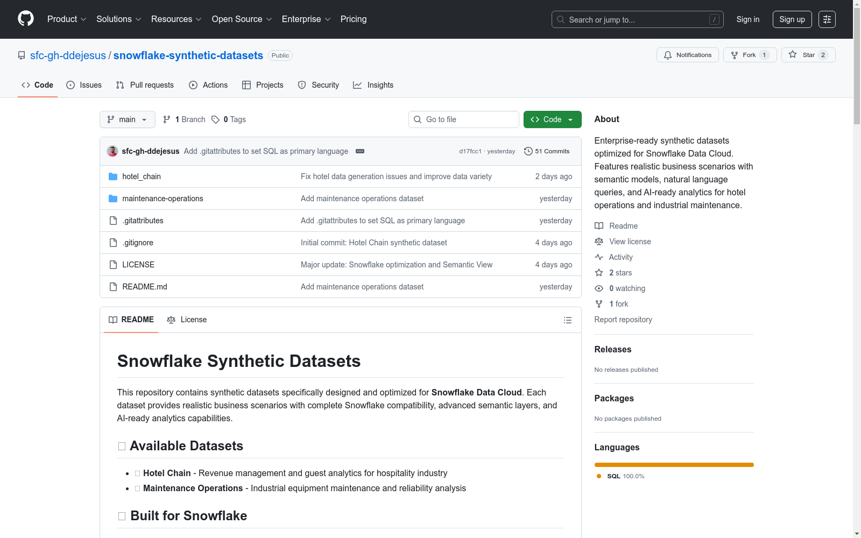Click the Sign in link
Screen dimensions: 861x538
pos(748,19)
